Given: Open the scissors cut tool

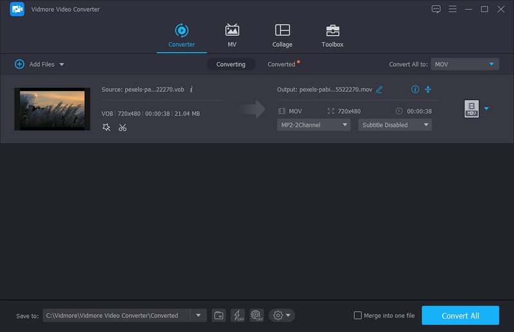Looking at the screenshot, I should (122, 127).
